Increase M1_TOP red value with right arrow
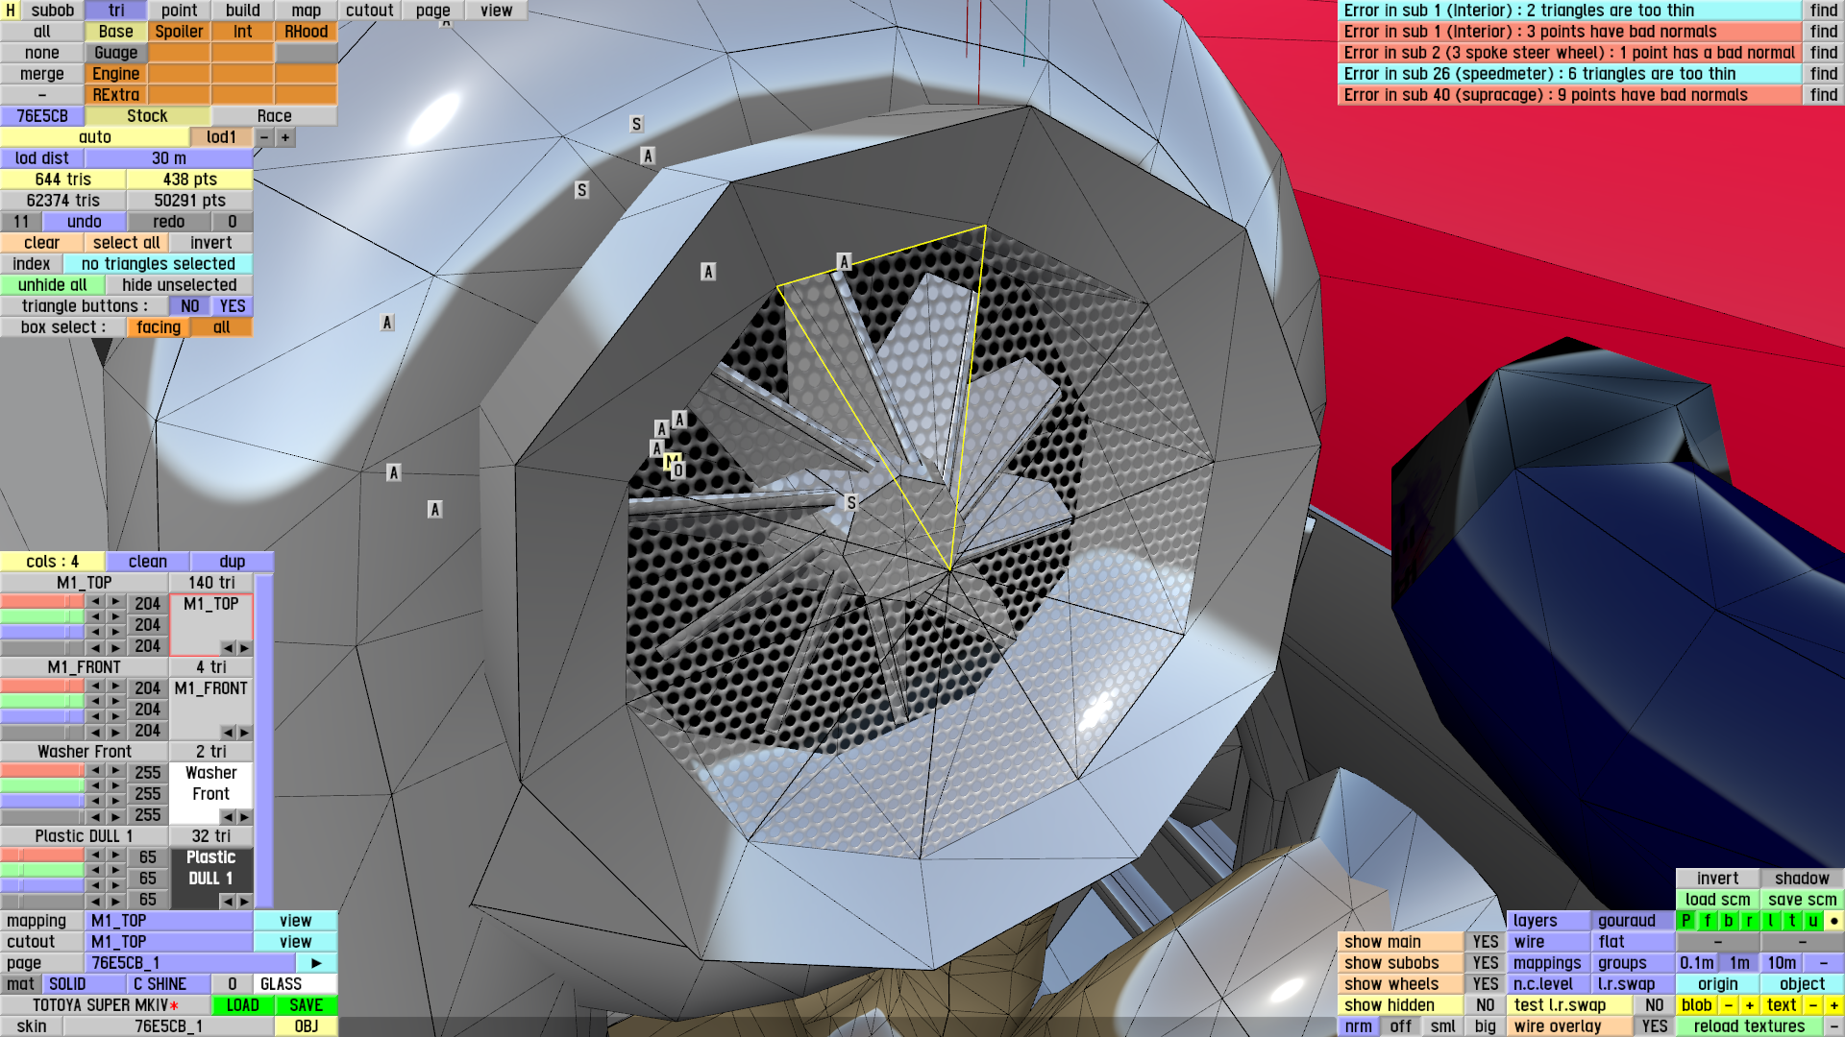Image resolution: width=1845 pixels, height=1037 pixels. tap(115, 603)
